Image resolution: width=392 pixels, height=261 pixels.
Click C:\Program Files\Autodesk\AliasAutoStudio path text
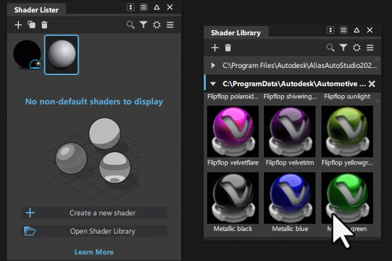(x=299, y=65)
